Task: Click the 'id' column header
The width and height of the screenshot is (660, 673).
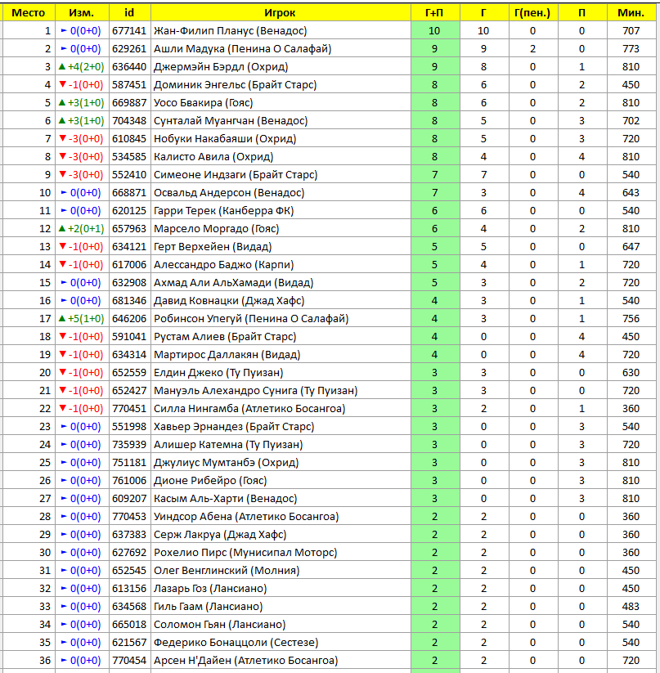Action: [129, 13]
